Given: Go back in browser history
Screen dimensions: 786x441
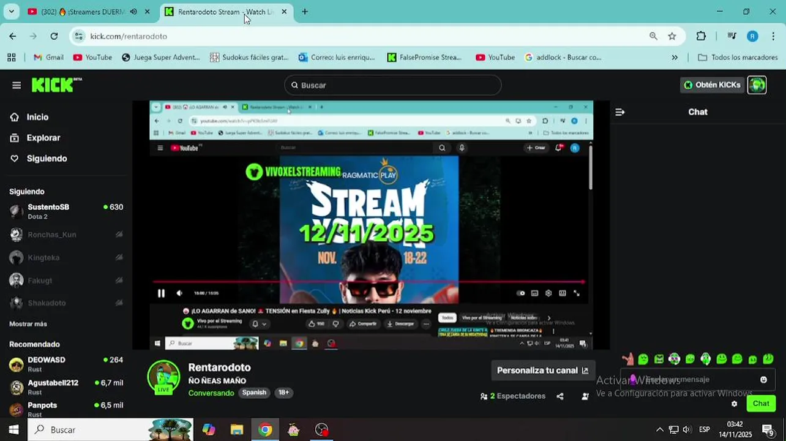Looking at the screenshot, I should [13, 36].
